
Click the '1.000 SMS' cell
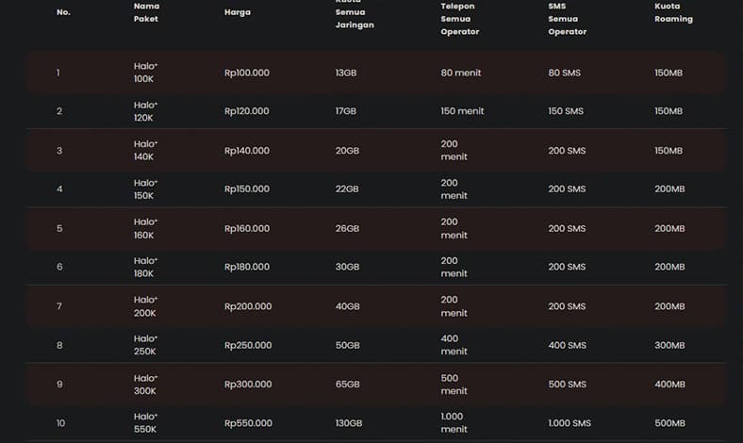click(x=570, y=423)
